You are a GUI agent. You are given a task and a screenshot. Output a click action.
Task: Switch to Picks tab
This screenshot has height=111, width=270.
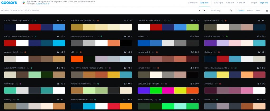[x=250, y=10]
